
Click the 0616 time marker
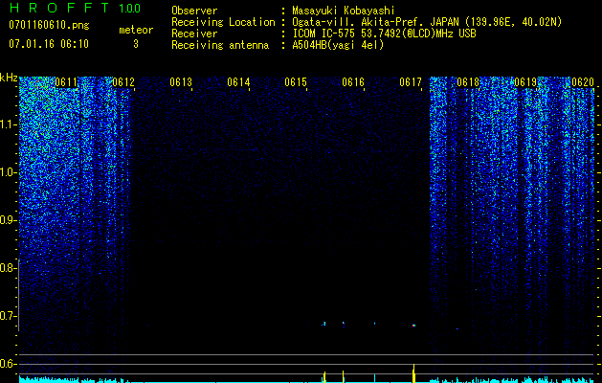(353, 82)
